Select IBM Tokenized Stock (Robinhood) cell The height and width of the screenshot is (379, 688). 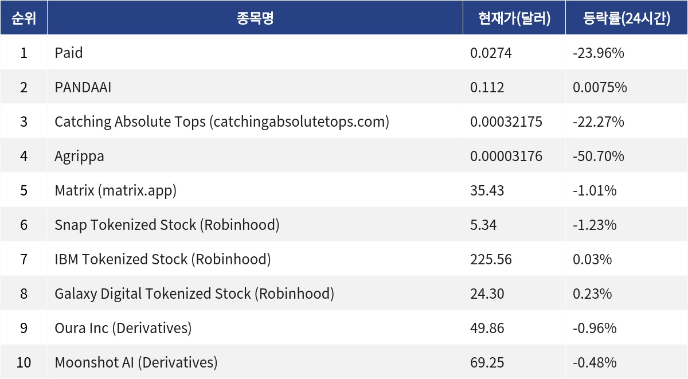tap(255, 259)
